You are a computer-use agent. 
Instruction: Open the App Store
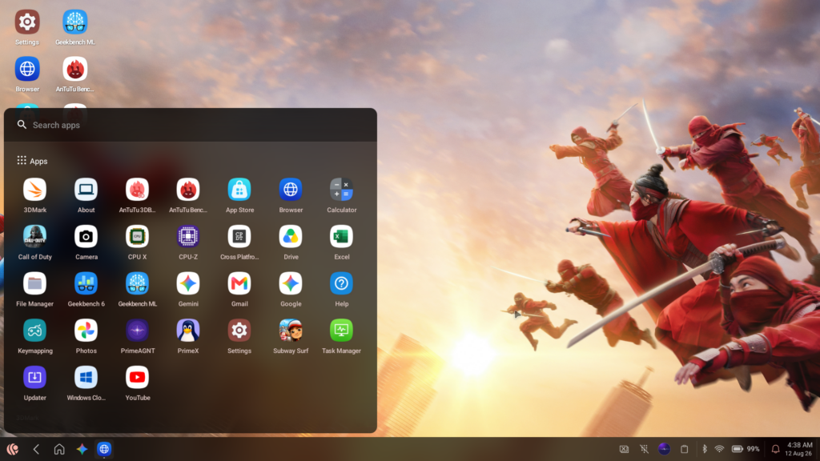click(239, 190)
